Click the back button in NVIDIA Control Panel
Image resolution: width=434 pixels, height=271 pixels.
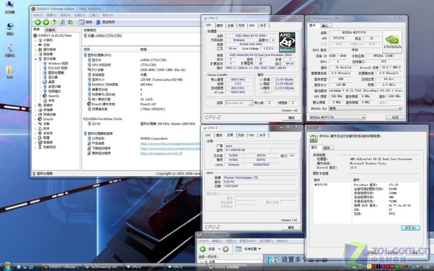coord(202,249)
